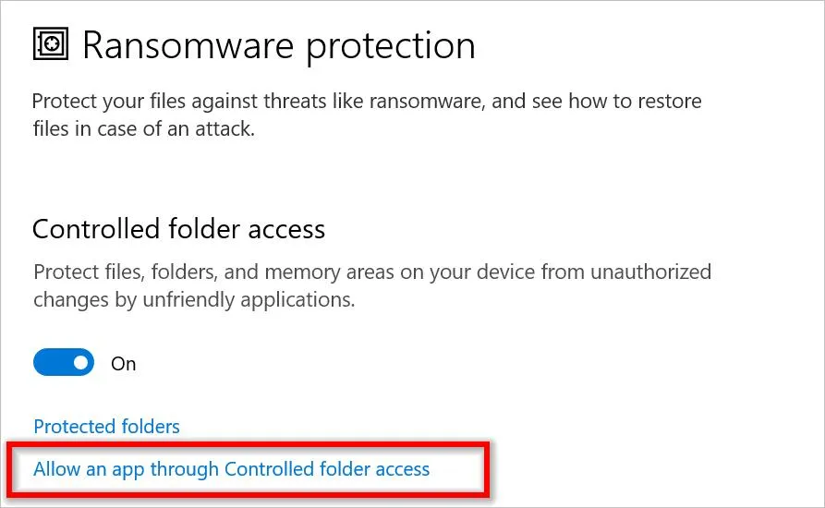Click the "Protect your files against threats" description
This screenshot has width=825, height=508.
[367, 101]
